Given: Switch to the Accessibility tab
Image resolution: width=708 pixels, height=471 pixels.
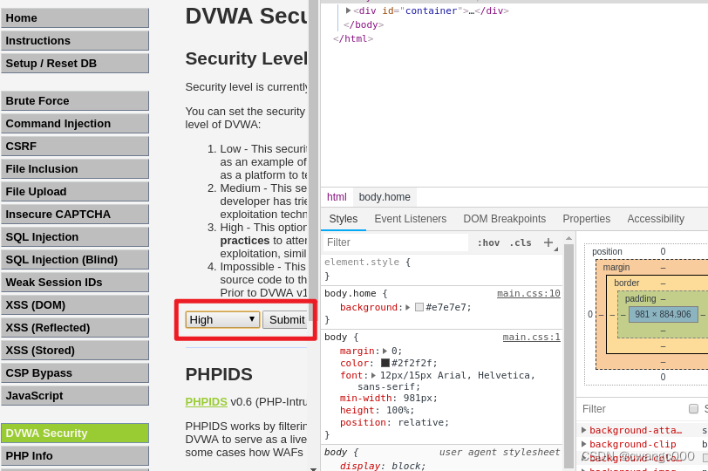Looking at the screenshot, I should point(656,219).
